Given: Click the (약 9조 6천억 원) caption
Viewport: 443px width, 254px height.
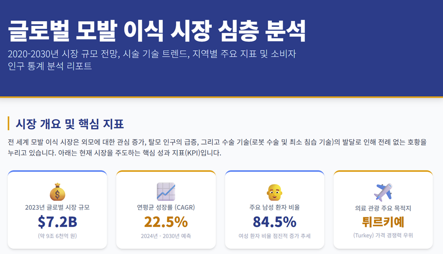Looking at the screenshot, I should point(57,236).
